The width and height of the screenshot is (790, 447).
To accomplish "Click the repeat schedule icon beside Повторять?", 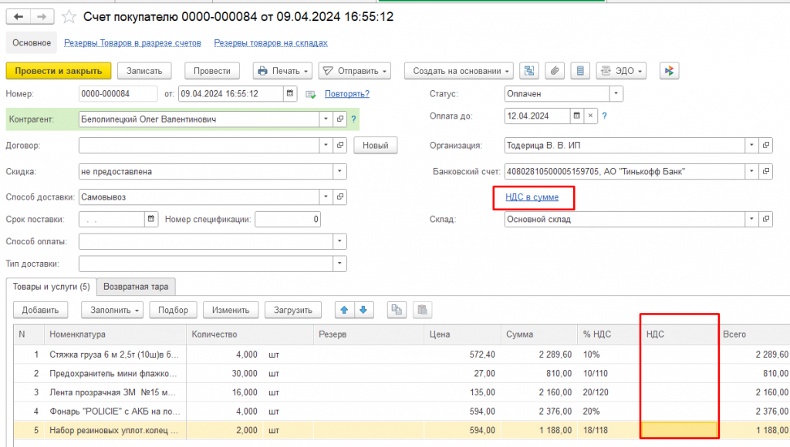I will [311, 94].
